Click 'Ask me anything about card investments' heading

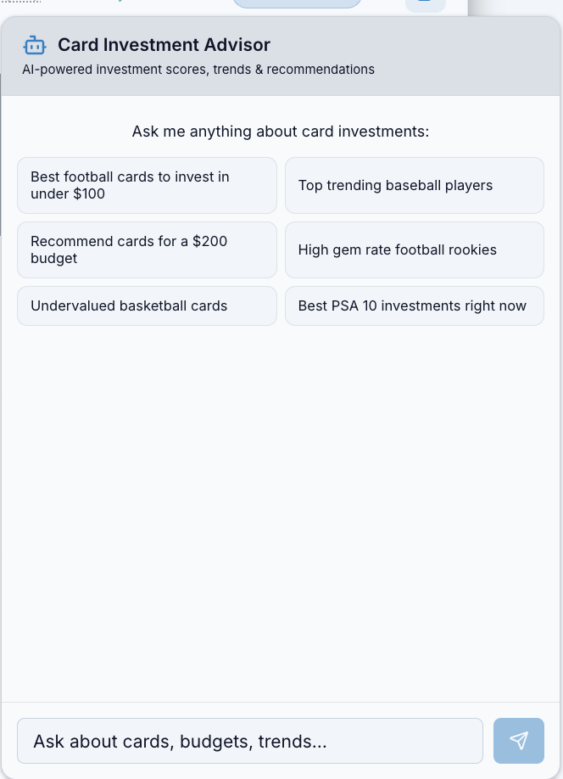(281, 132)
